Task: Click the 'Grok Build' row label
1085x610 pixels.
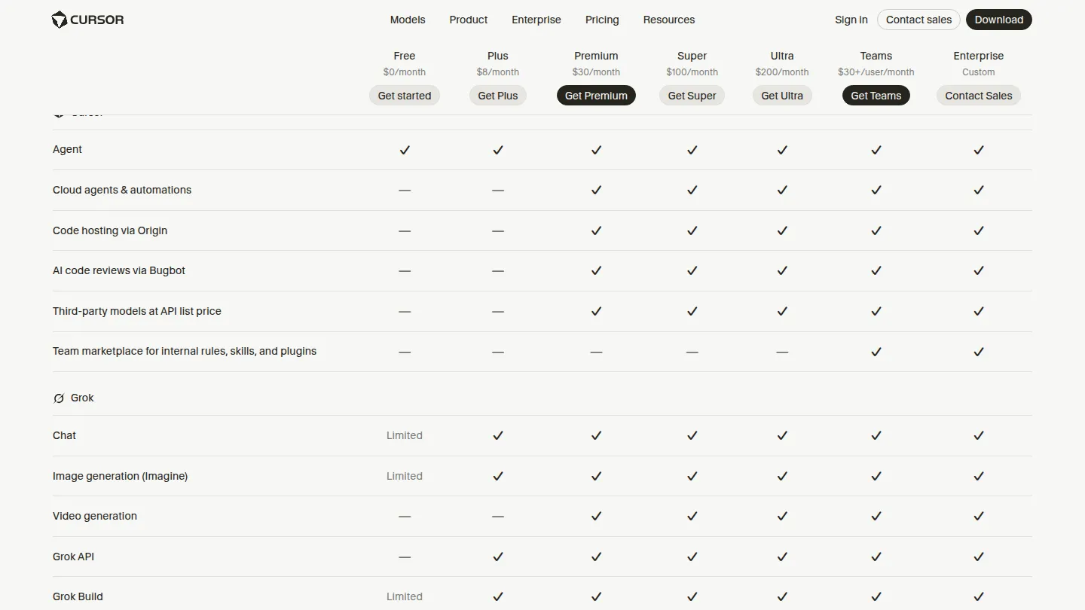Action: coord(78,596)
